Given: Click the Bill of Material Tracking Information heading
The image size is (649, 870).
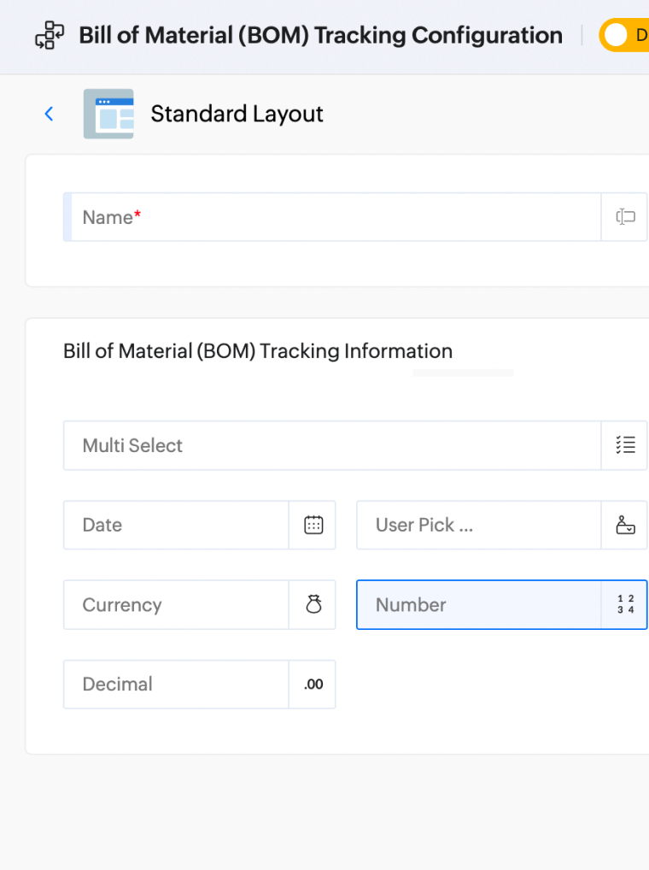Looking at the screenshot, I should click(x=257, y=350).
